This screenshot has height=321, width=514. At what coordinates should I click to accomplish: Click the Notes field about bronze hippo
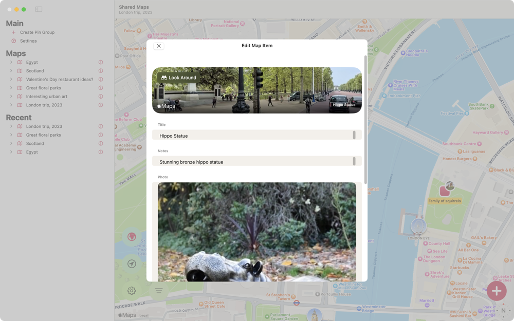pos(256,161)
